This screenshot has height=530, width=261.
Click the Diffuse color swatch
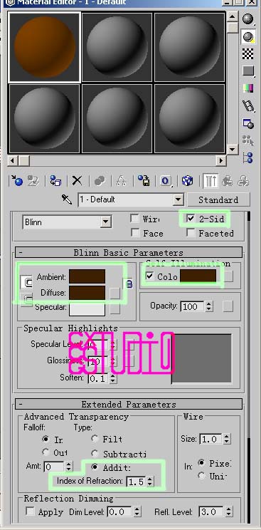coord(87,293)
